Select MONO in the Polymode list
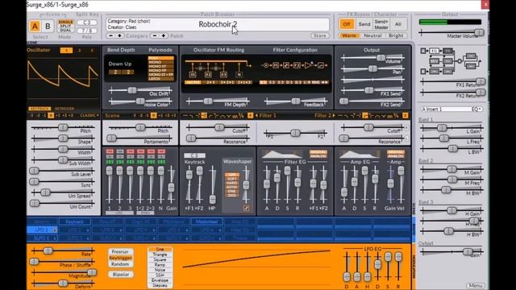This screenshot has width=516, height=290. (160, 62)
